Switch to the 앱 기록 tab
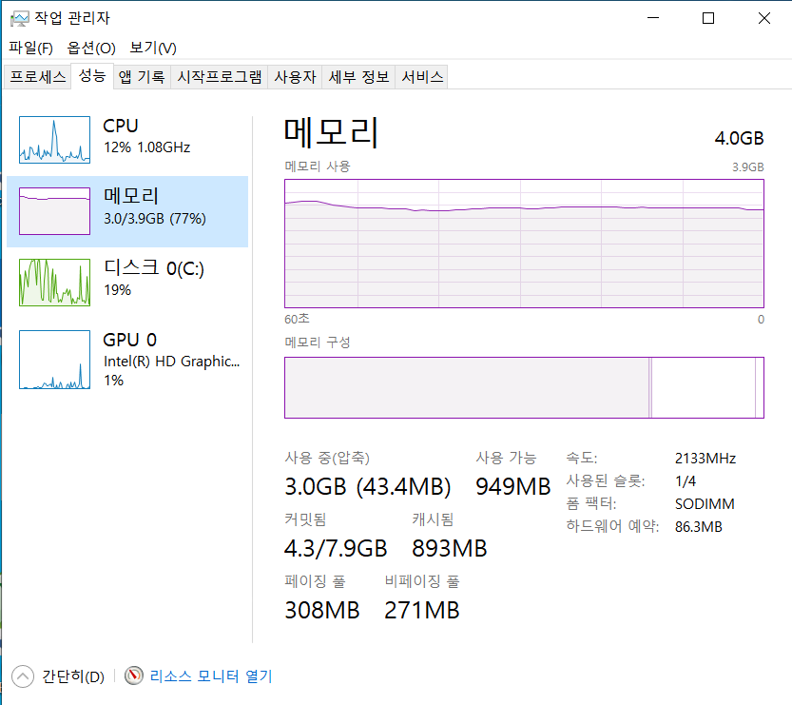This screenshot has width=792, height=705. 142,77
